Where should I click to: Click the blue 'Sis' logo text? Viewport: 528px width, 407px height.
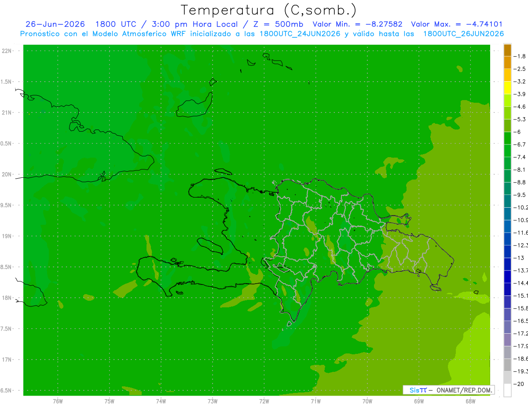pyautogui.click(x=414, y=390)
